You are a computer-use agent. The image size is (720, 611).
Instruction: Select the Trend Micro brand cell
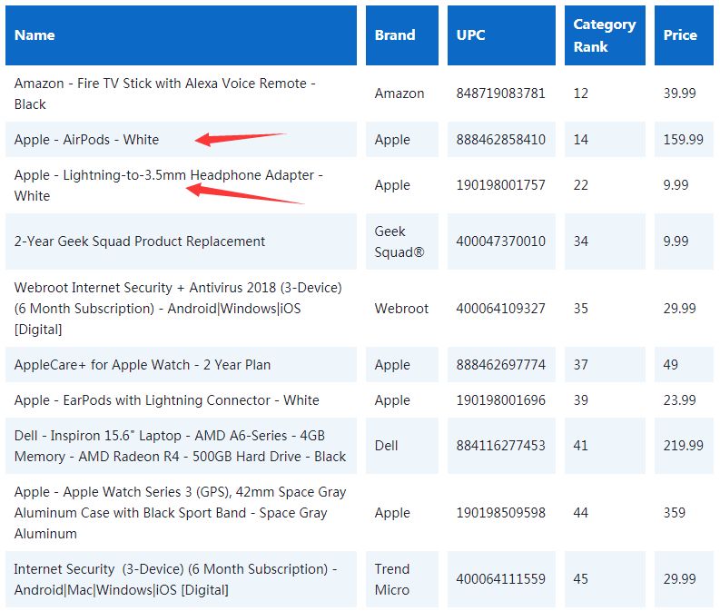392,579
